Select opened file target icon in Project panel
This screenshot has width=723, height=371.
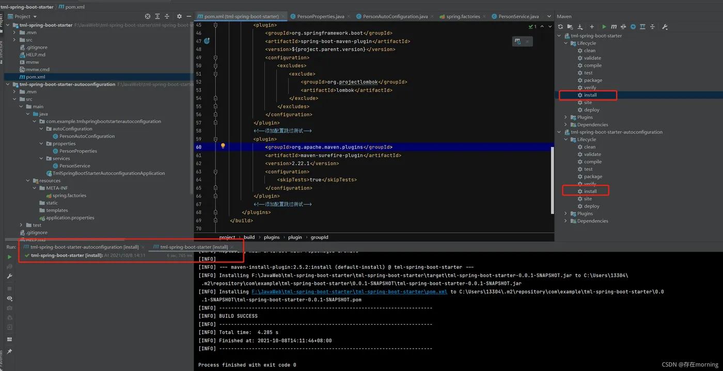(x=148, y=17)
